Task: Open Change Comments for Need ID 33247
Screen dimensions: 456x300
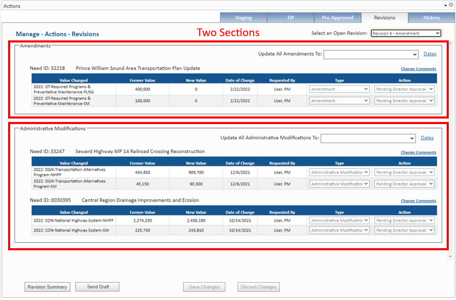Action: (419, 152)
